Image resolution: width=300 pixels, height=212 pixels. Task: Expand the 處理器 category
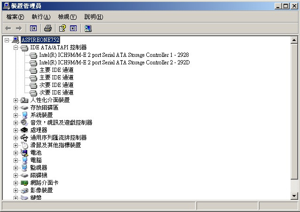(x=16, y=130)
